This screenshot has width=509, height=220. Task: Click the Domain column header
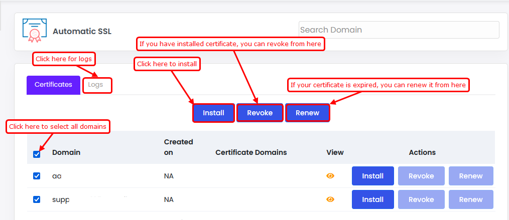click(66, 152)
